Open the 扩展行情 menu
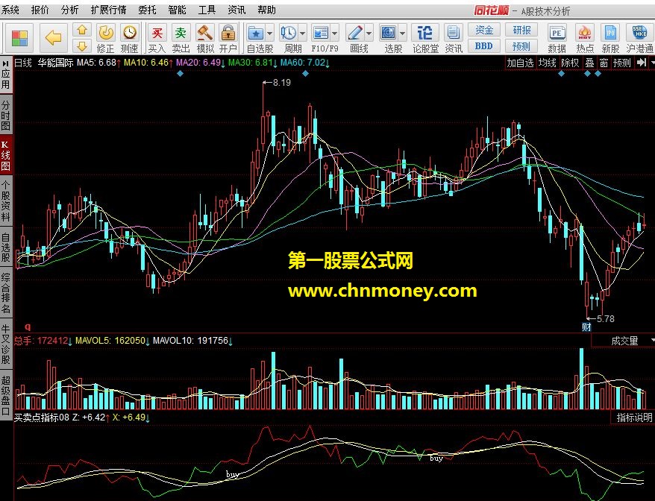Image resolution: width=655 pixels, height=501 pixels. point(109,10)
